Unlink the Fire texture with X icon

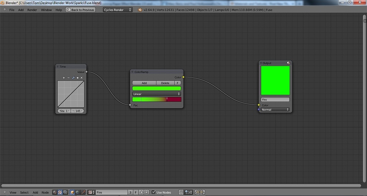pos(147,192)
